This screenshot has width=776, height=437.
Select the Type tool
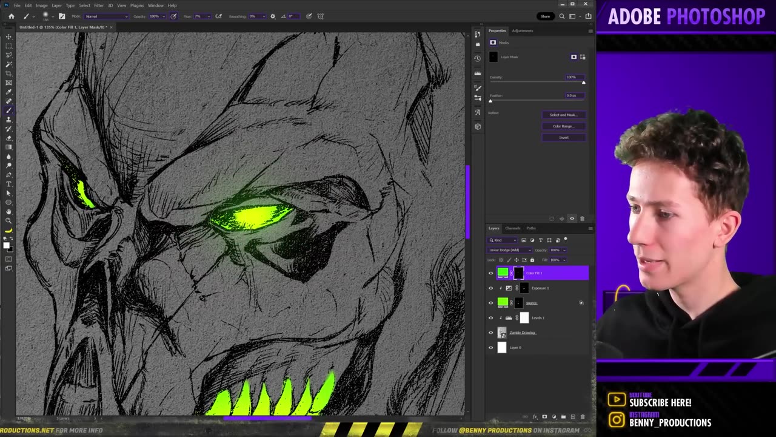click(x=8, y=184)
